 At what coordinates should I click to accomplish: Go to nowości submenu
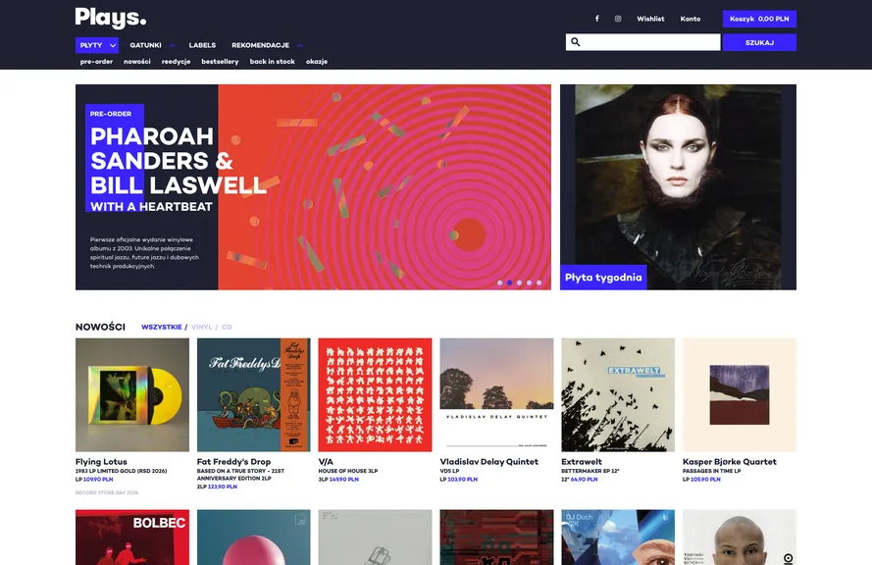136,62
